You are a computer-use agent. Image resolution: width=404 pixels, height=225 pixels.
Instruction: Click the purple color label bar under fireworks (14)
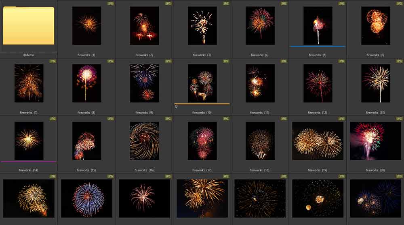[29, 161]
